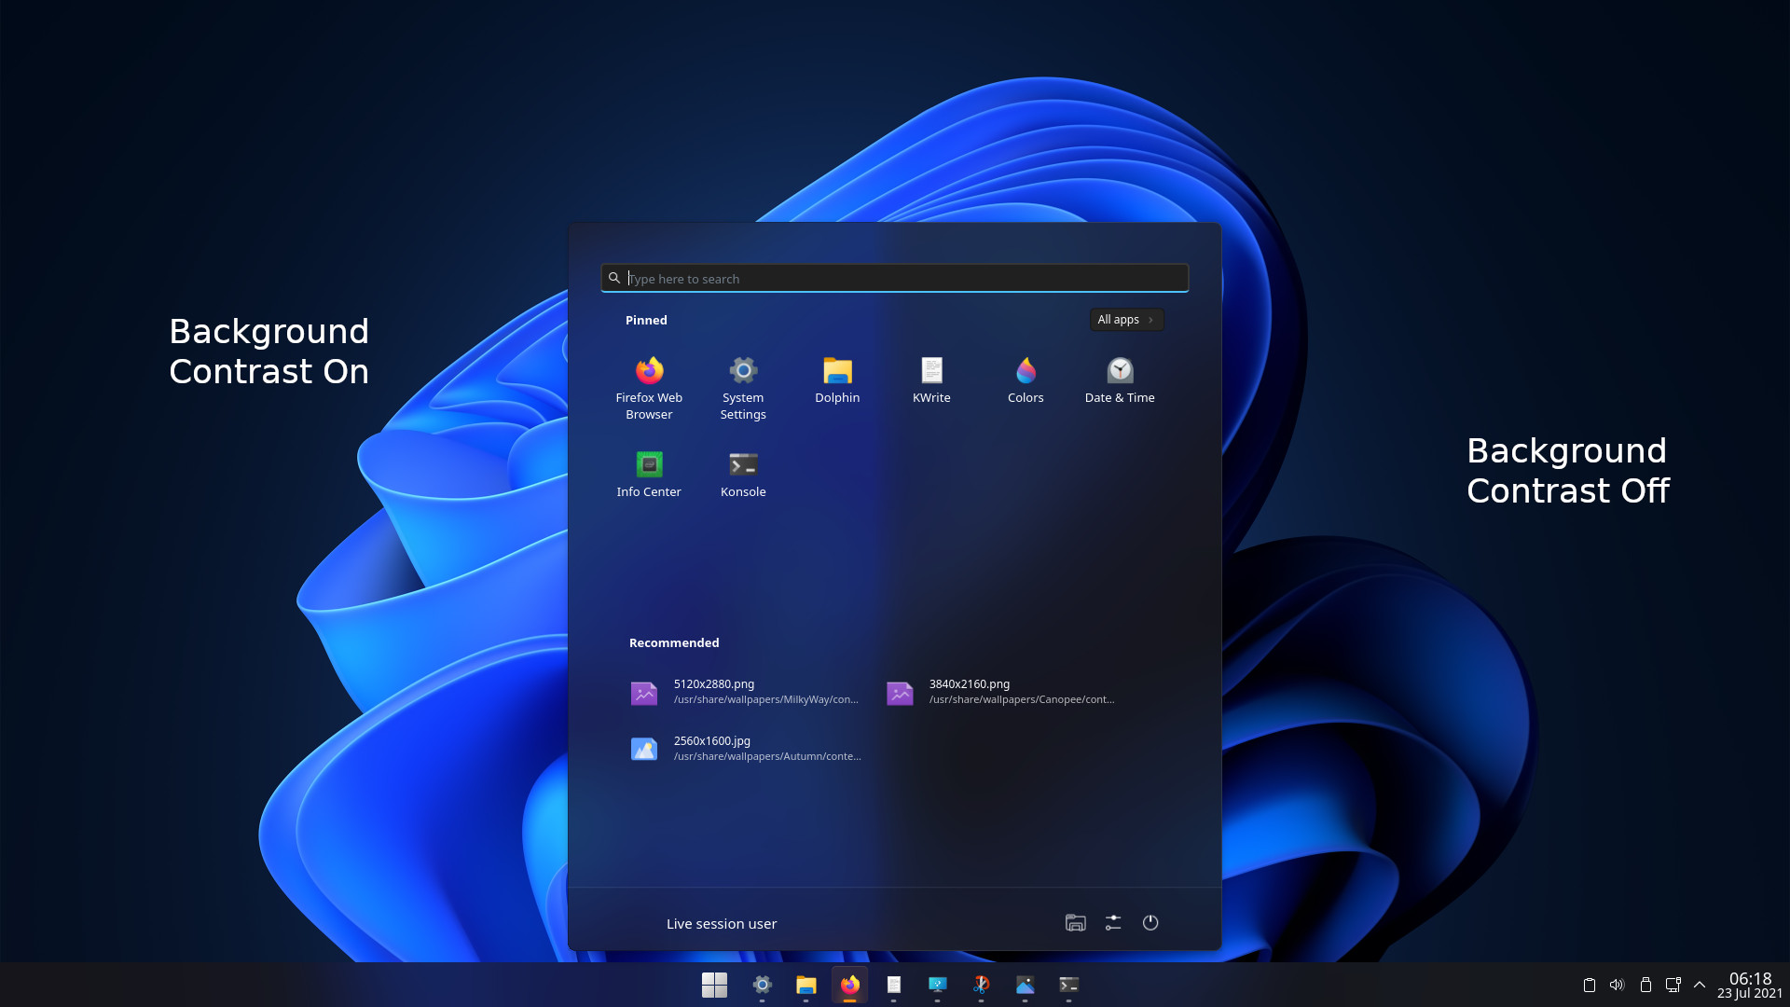Switch to Firefox on the taskbar
The image size is (1790, 1007).
tap(849, 985)
